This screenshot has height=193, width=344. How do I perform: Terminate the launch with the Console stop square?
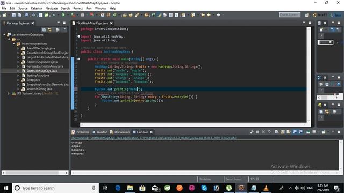(x=257, y=132)
